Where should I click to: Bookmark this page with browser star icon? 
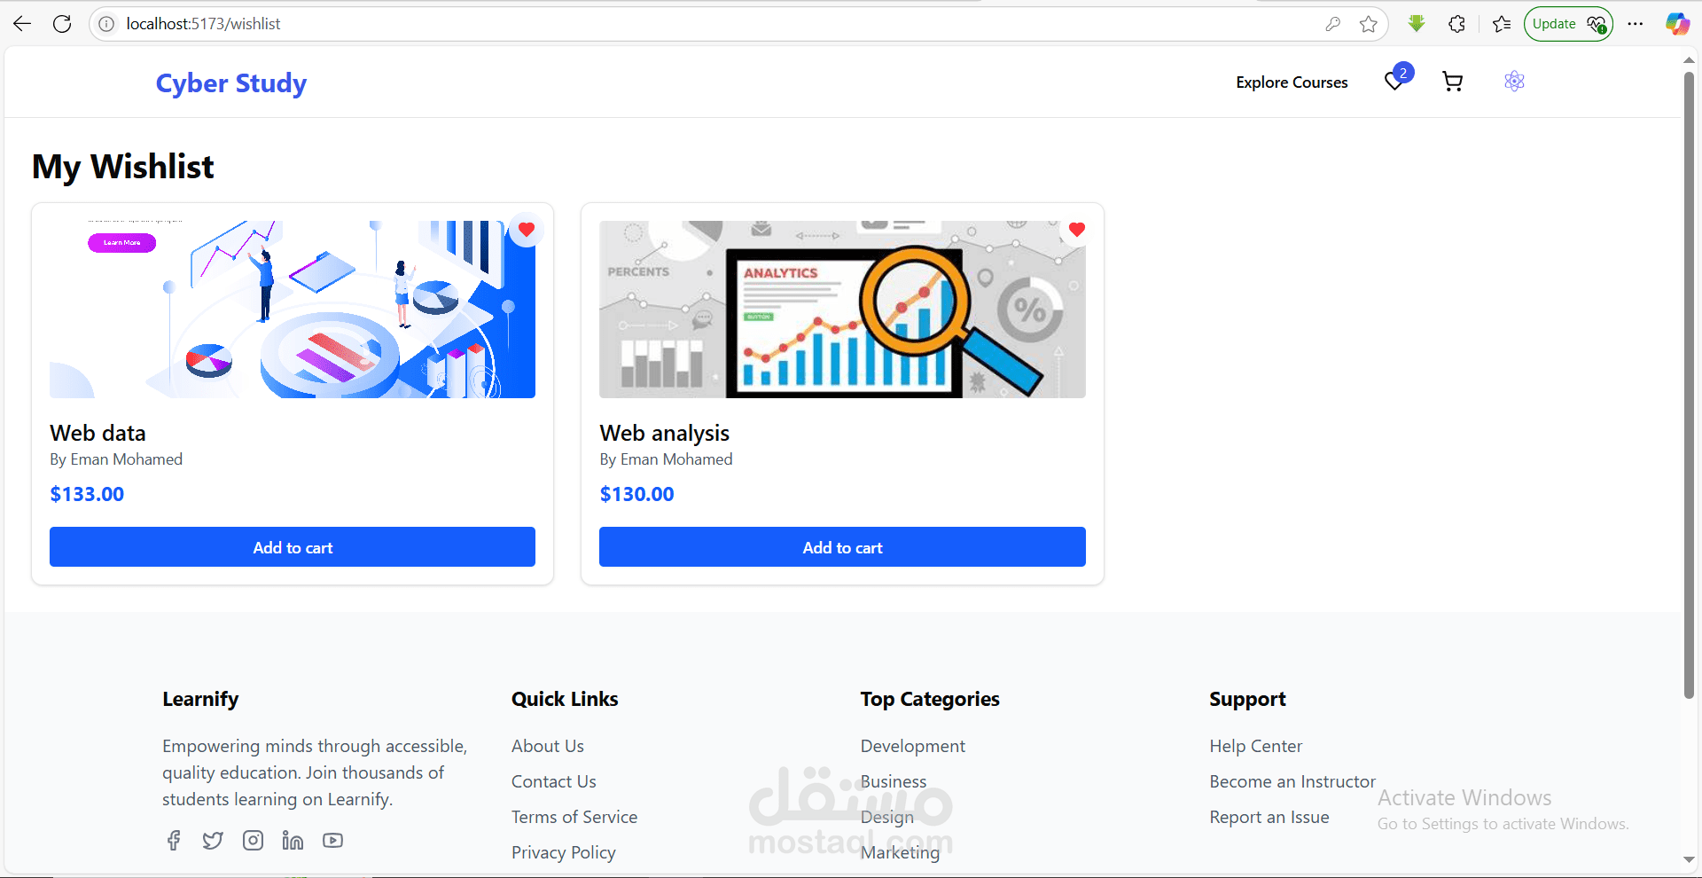click(1368, 24)
